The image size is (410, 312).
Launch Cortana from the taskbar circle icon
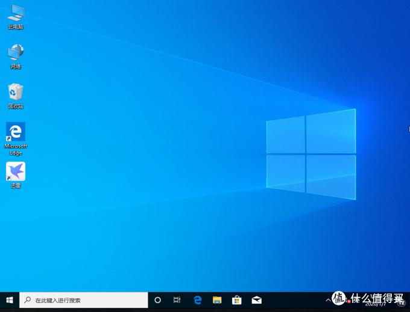(158, 300)
